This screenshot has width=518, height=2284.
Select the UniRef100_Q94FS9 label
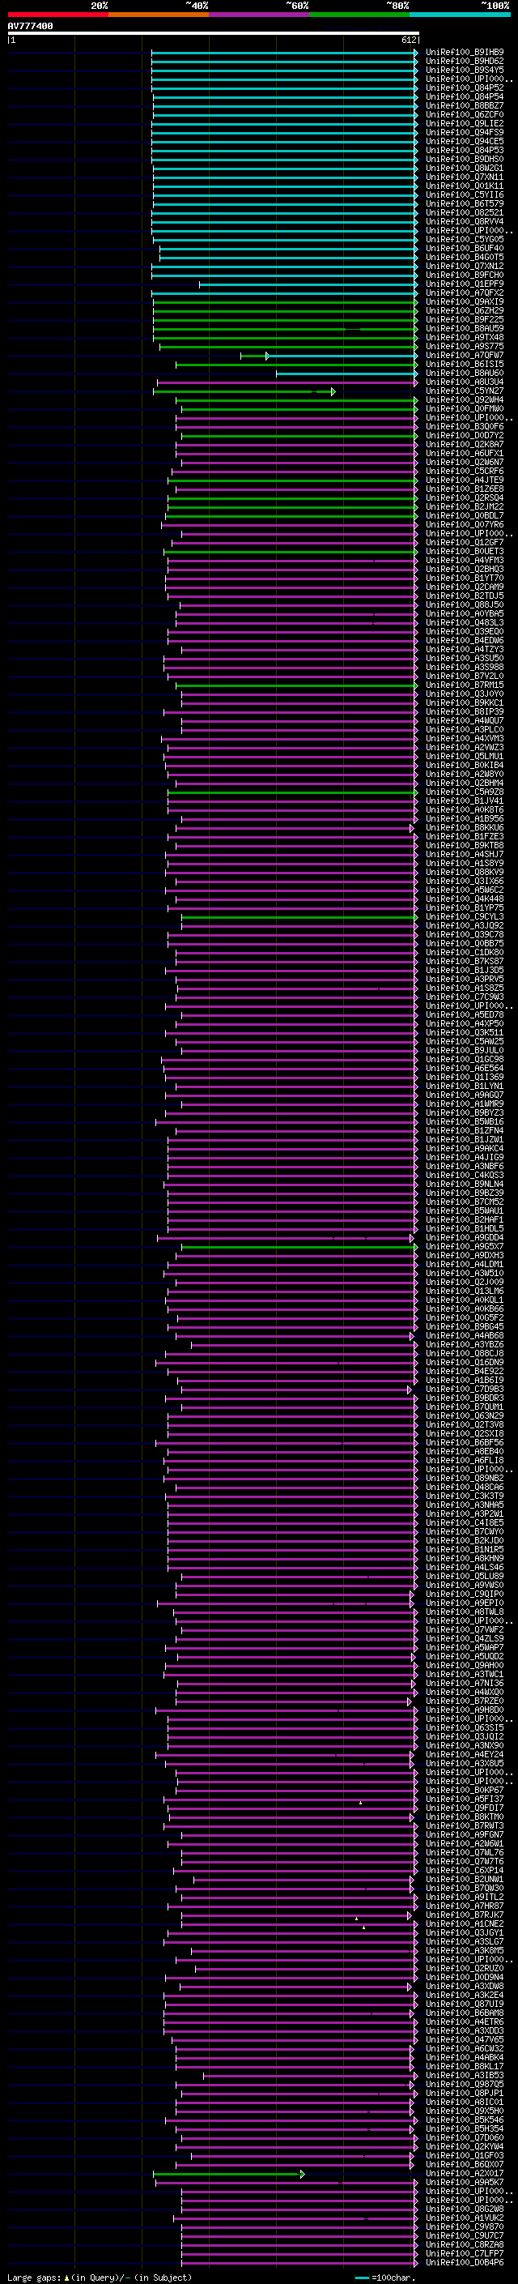[x=465, y=132]
